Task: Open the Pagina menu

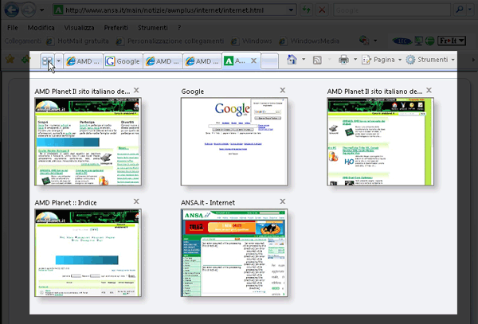Action: tap(382, 60)
